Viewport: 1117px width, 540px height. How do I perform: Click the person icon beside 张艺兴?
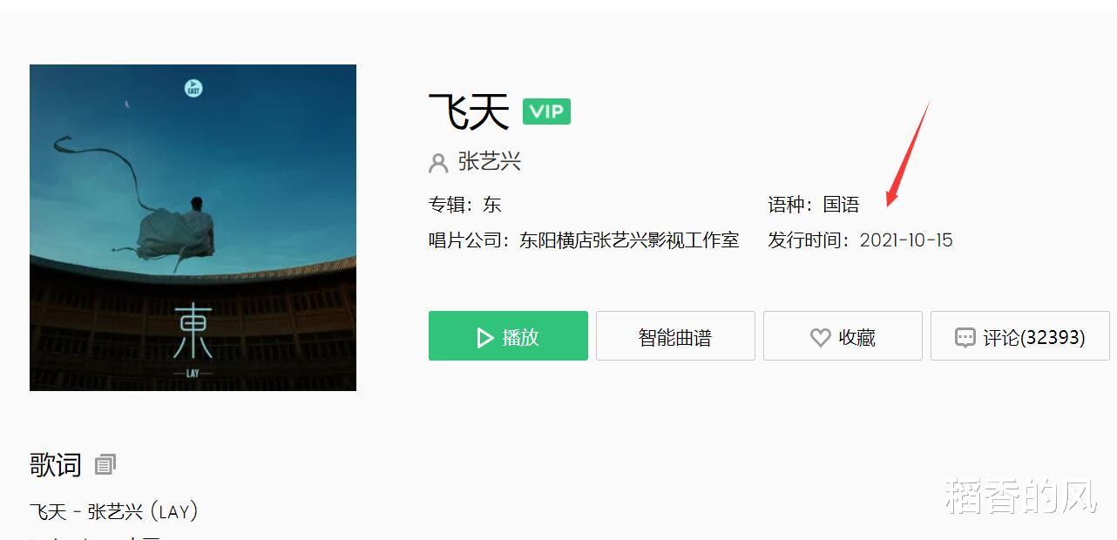click(x=438, y=163)
